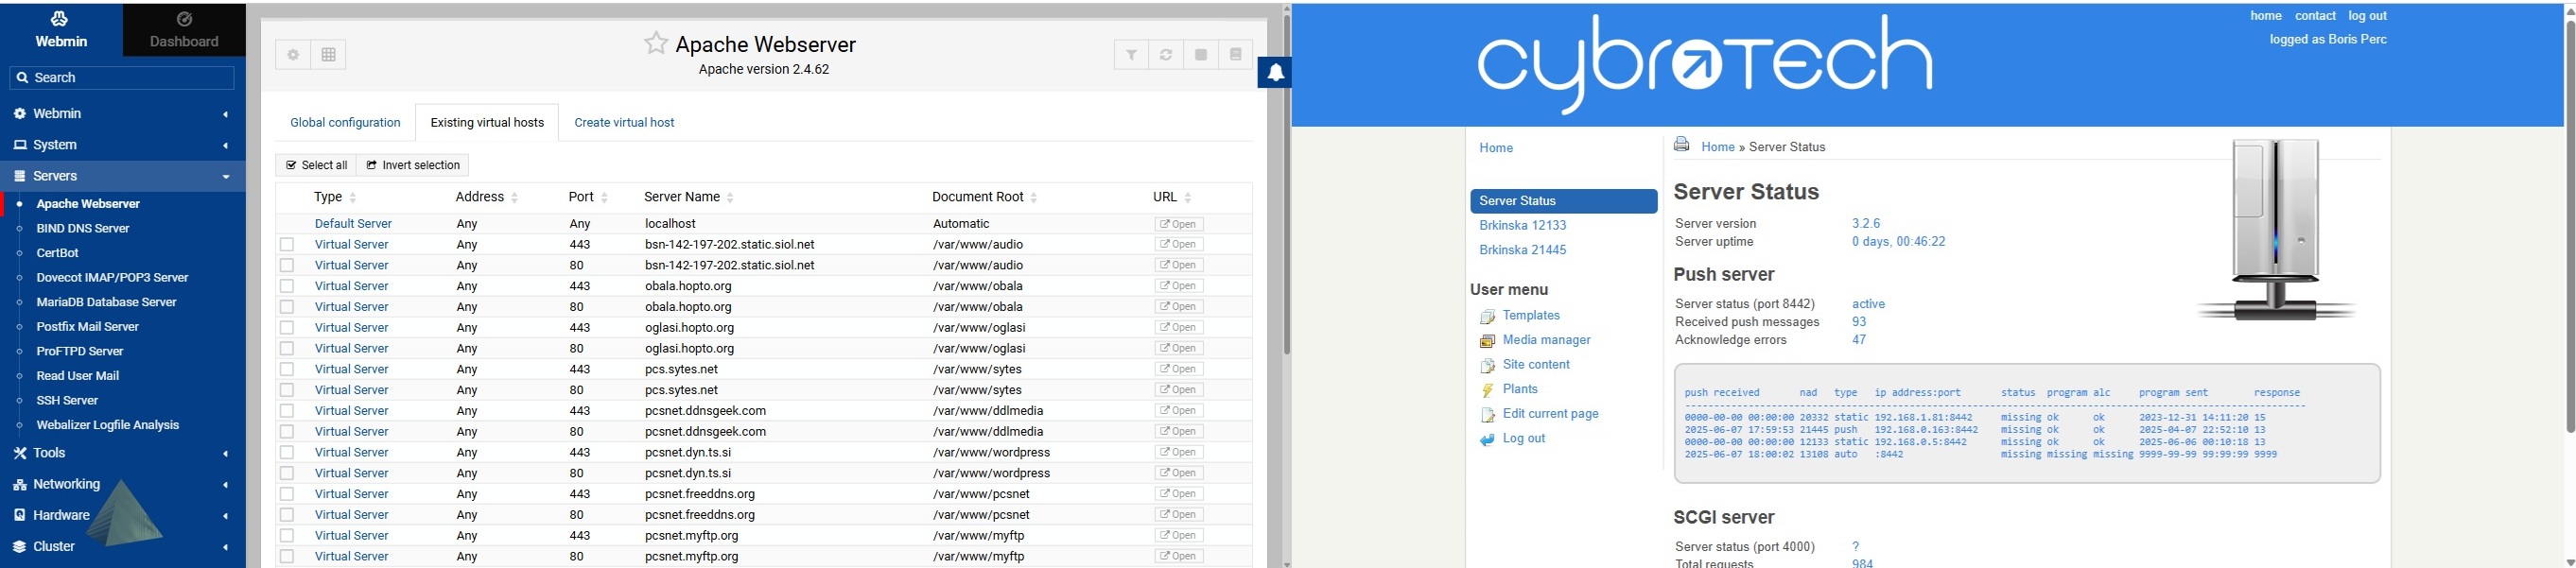Click the Select all button
Image resolution: width=2576 pixels, height=568 pixels.
click(317, 165)
